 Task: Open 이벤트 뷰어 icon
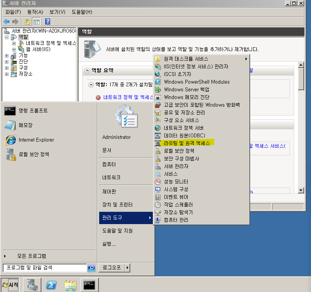pos(158,197)
